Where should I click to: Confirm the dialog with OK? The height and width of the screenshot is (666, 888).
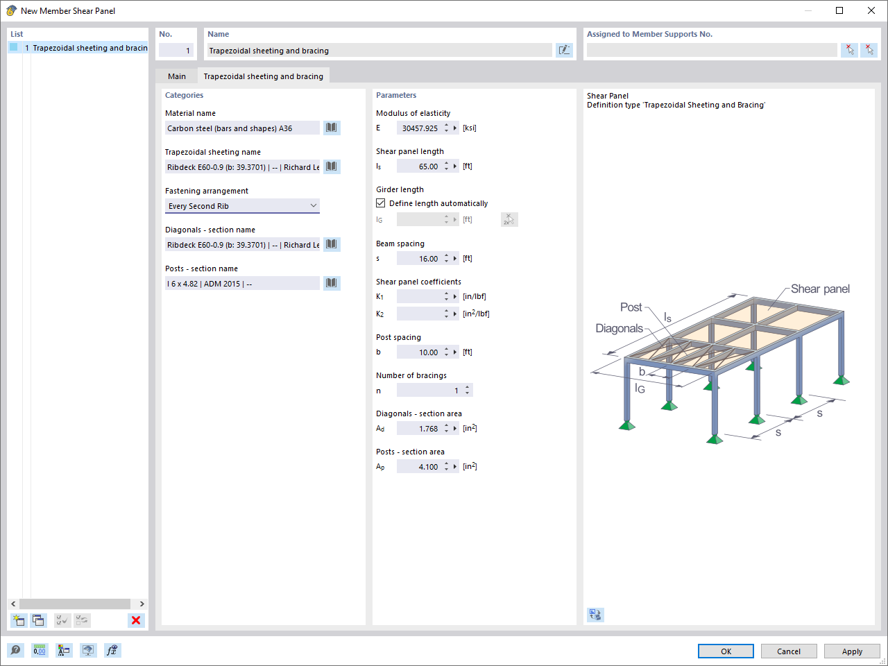pyautogui.click(x=726, y=651)
